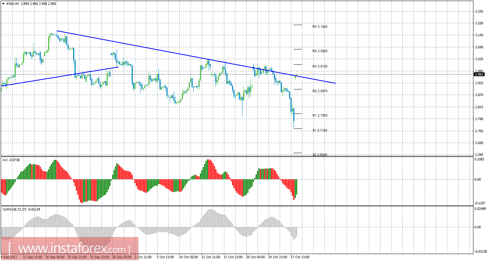Click the R2 2.8970 pivot label
Screen dimensions: 487x261
click(320, 91)
